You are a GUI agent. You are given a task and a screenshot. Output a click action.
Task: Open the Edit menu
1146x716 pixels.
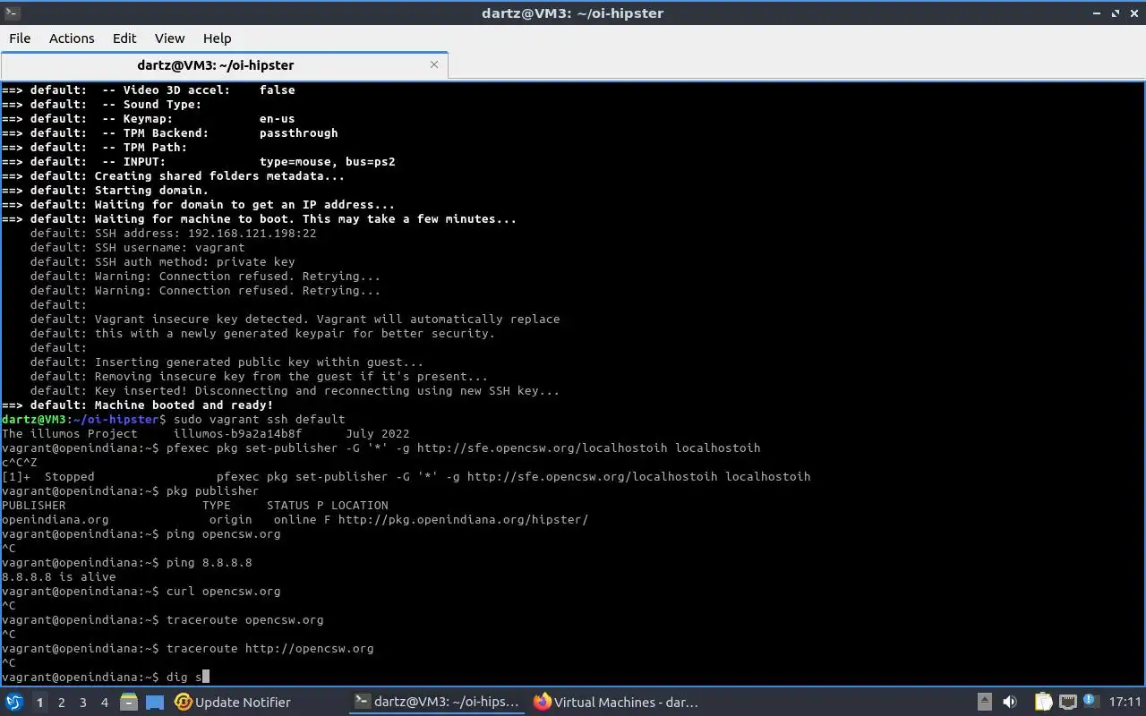click(x=124, y=38)
